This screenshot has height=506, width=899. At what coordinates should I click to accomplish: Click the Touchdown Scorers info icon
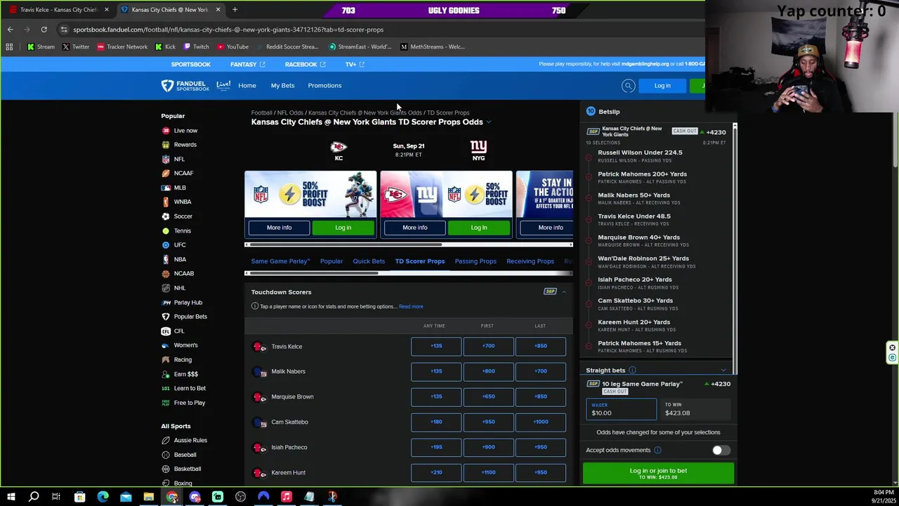255,306
